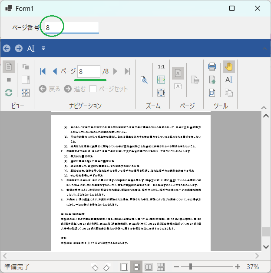Open the thumbnails grid view icon

[x=26, y=93]
